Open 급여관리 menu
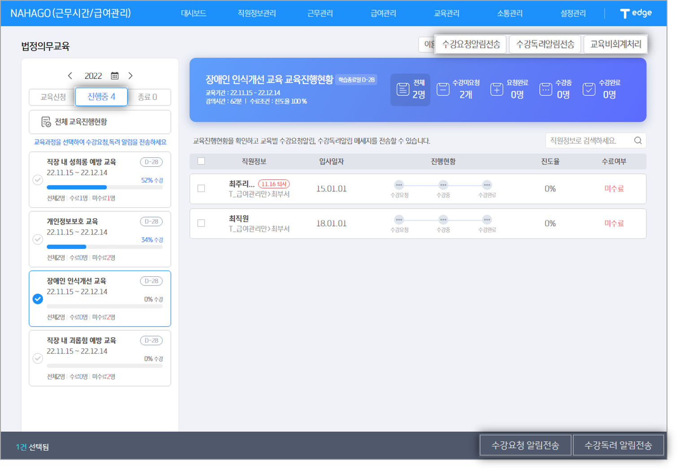The width and height of the screenshot is (680, 472). (x=383, y=13)
